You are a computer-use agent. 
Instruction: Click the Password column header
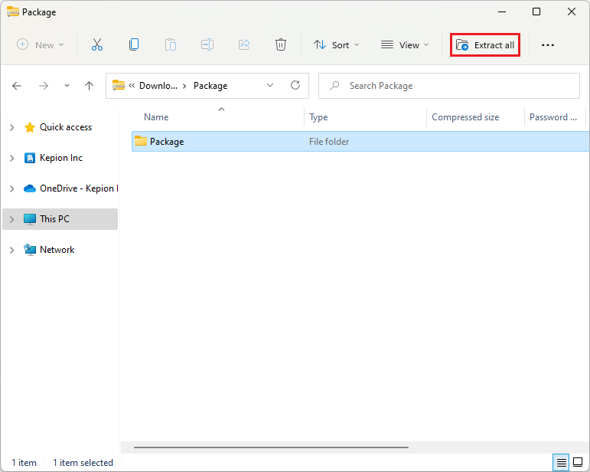click(553, 117)
